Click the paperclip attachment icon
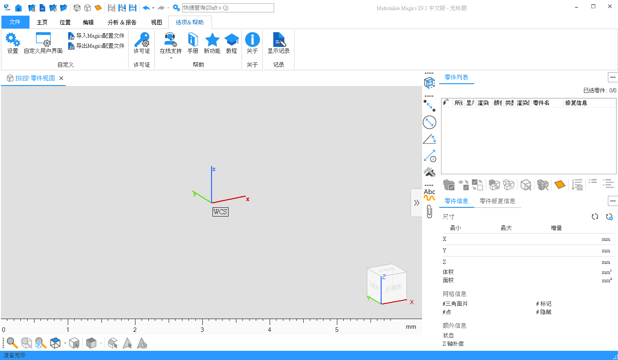This screenshot has width=618, height=360. [430, 211]
